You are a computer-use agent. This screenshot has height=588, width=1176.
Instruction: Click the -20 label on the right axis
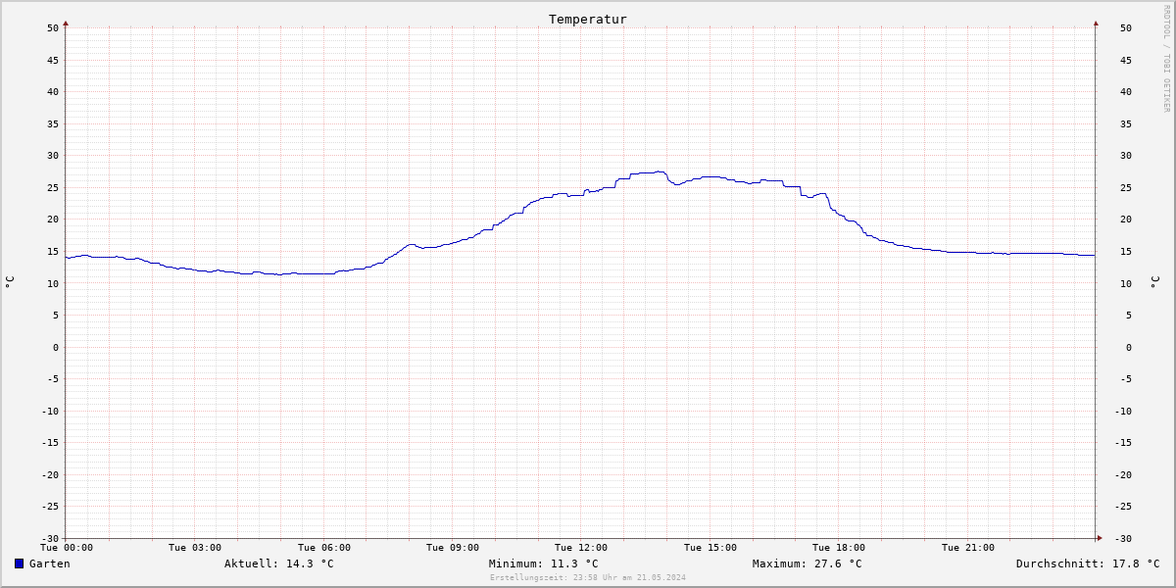click(1123, 474)
